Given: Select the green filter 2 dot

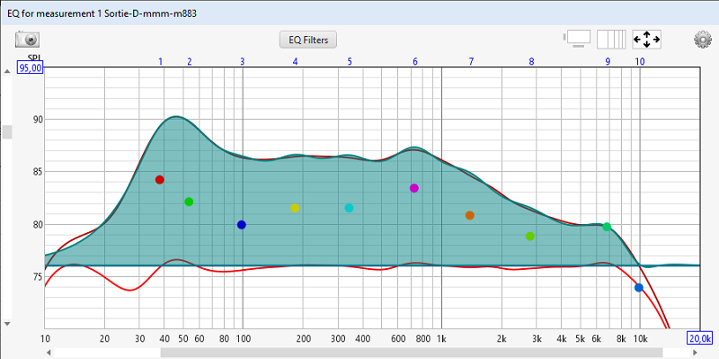Looking at the screenshot, I should coord(189,202).
